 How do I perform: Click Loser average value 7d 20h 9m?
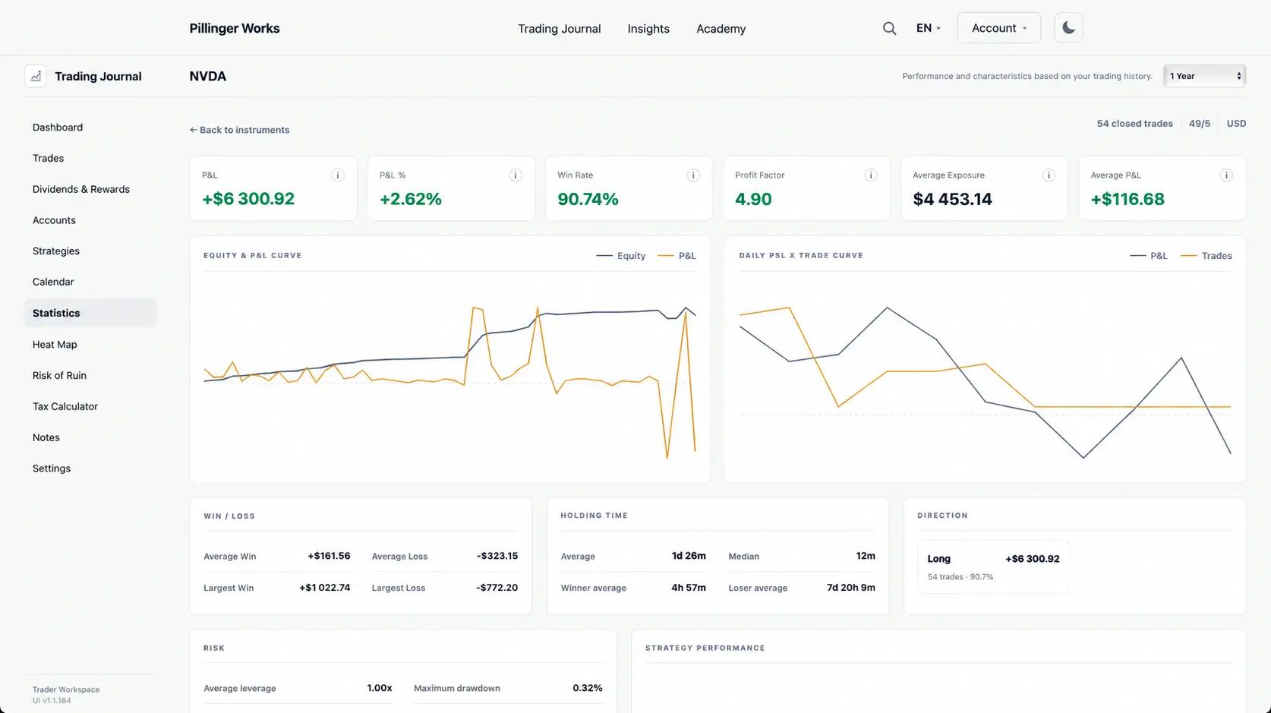(851, 588)
